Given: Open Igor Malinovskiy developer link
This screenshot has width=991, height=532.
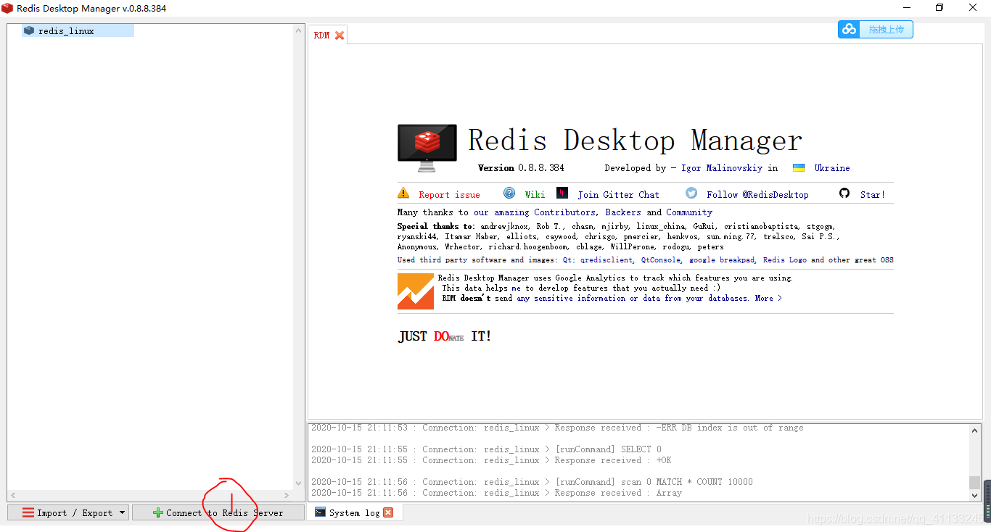Looking at the screenshot, I should pyautogui.click(x=722, y=167).
